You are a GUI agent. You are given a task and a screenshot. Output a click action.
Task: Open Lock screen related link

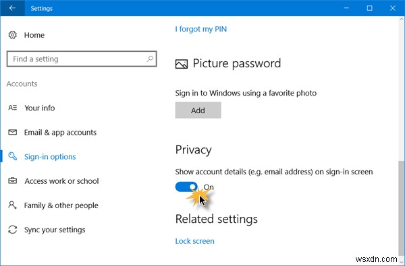[195, 241]
